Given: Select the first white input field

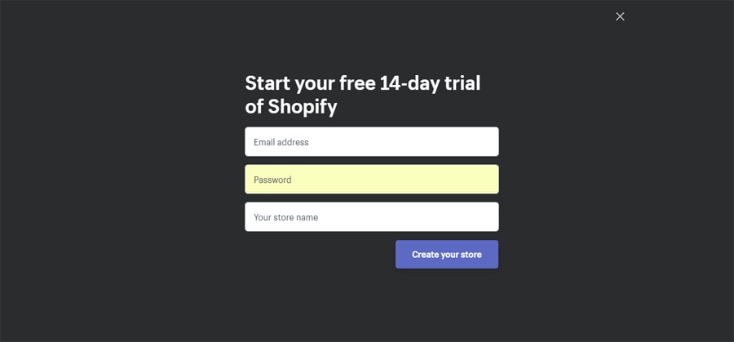Looking at the screenshot, I should (371, 142).
